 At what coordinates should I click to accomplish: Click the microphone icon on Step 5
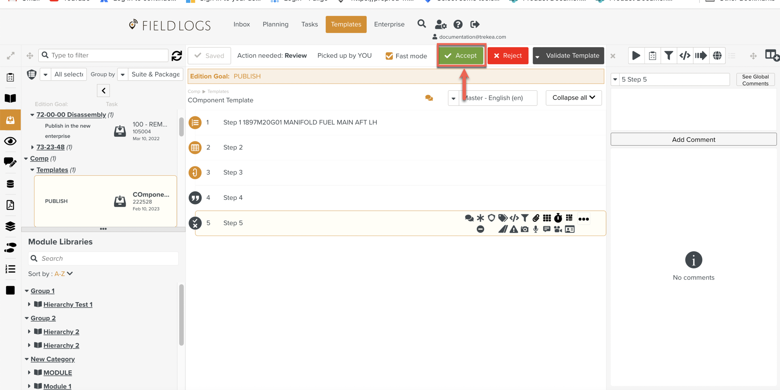(x=536, y=229)
